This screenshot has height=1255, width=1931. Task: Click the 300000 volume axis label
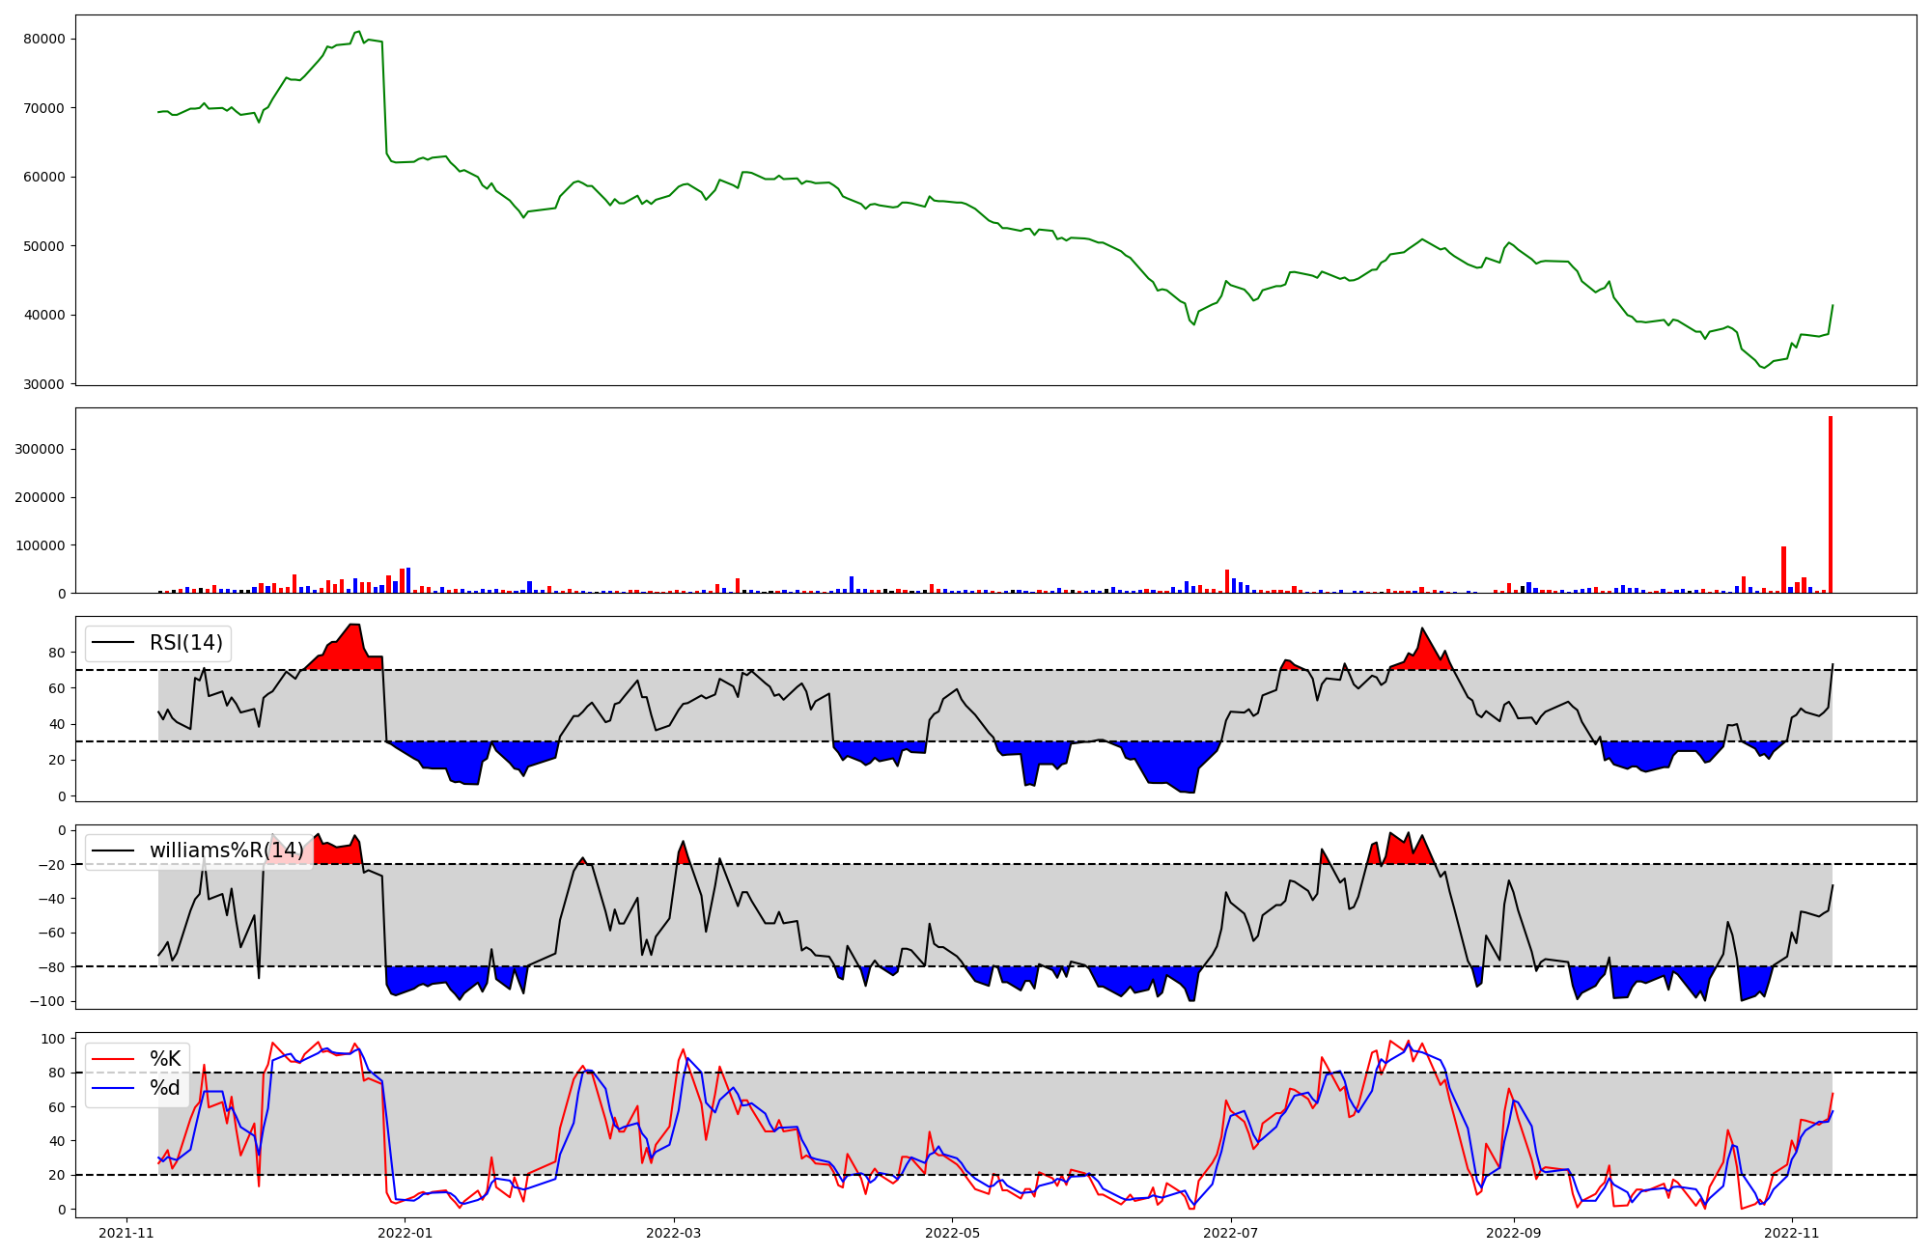(x=39, y=449)
